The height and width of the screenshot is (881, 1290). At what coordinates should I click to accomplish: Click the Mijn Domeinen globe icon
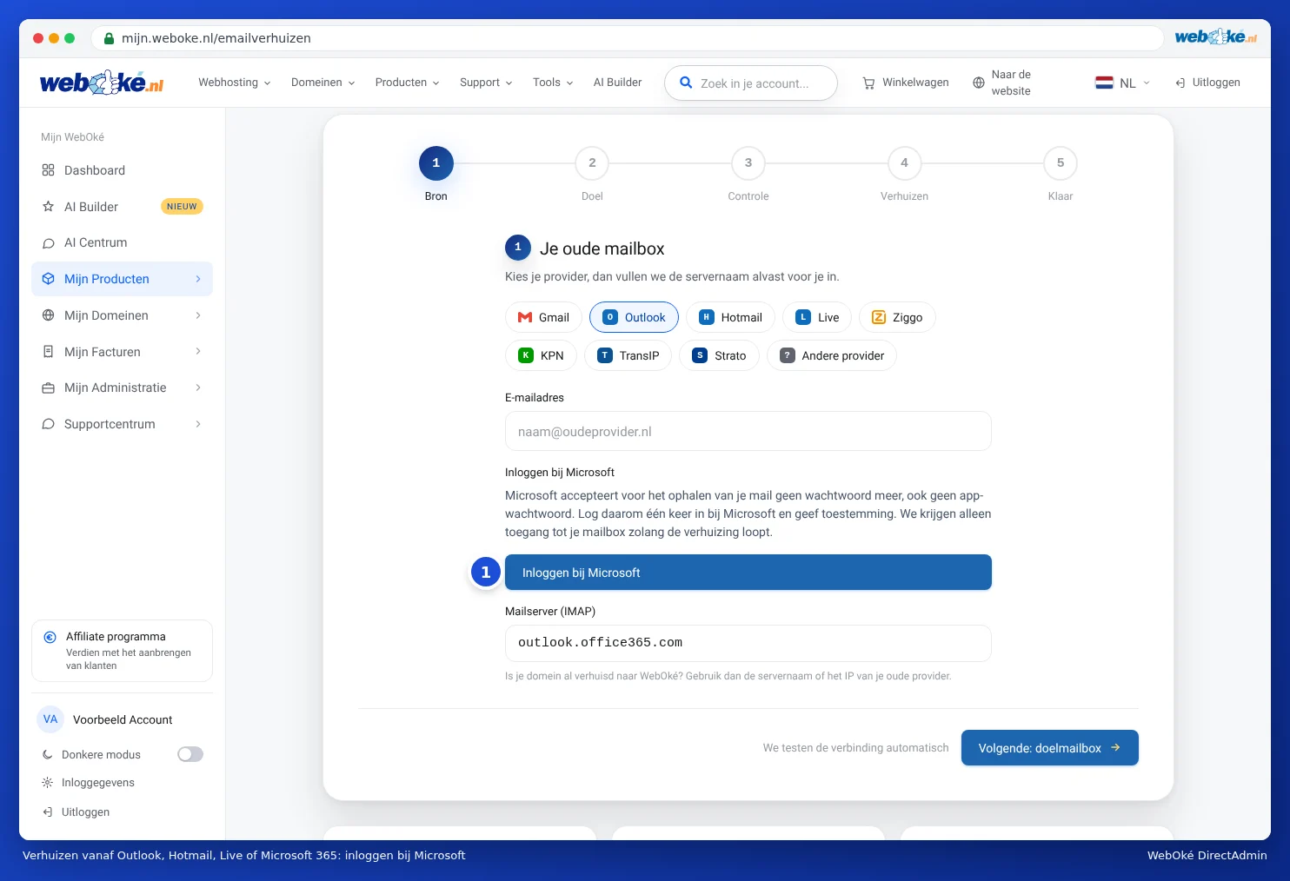[49, 315]
